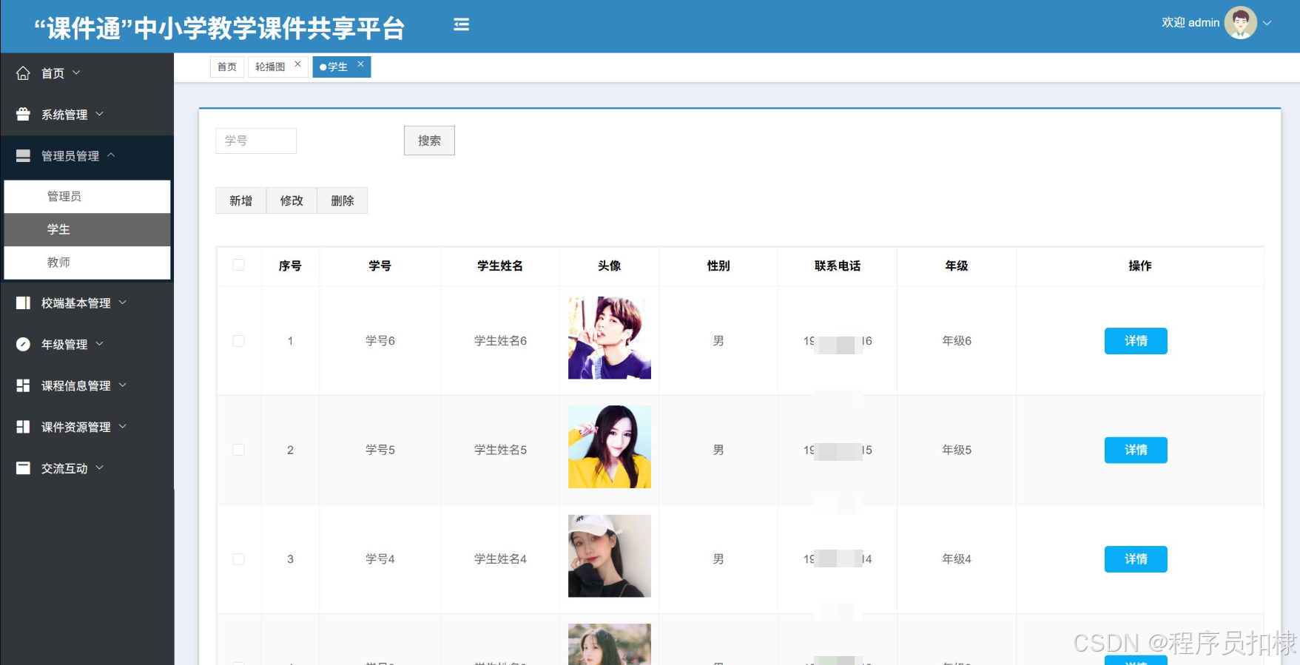The image size is (1300, 665).
Task: Collapse the 管理员管理 menu chevron
Action: tap(111, 155)
